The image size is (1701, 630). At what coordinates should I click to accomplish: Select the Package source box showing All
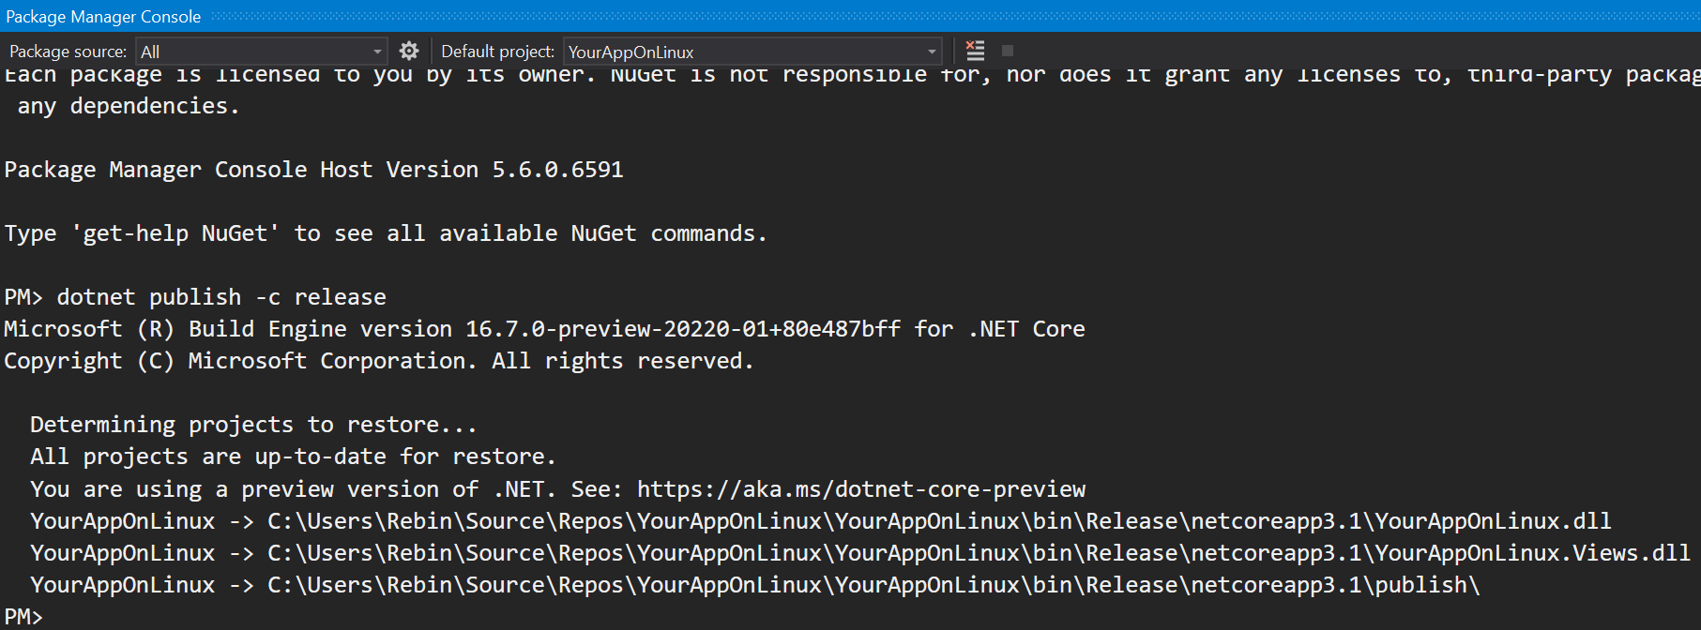pyautogui.click(x=261, y=52)
